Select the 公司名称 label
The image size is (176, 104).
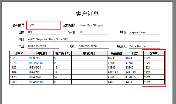pyautogui.click(x=69, y=25)
